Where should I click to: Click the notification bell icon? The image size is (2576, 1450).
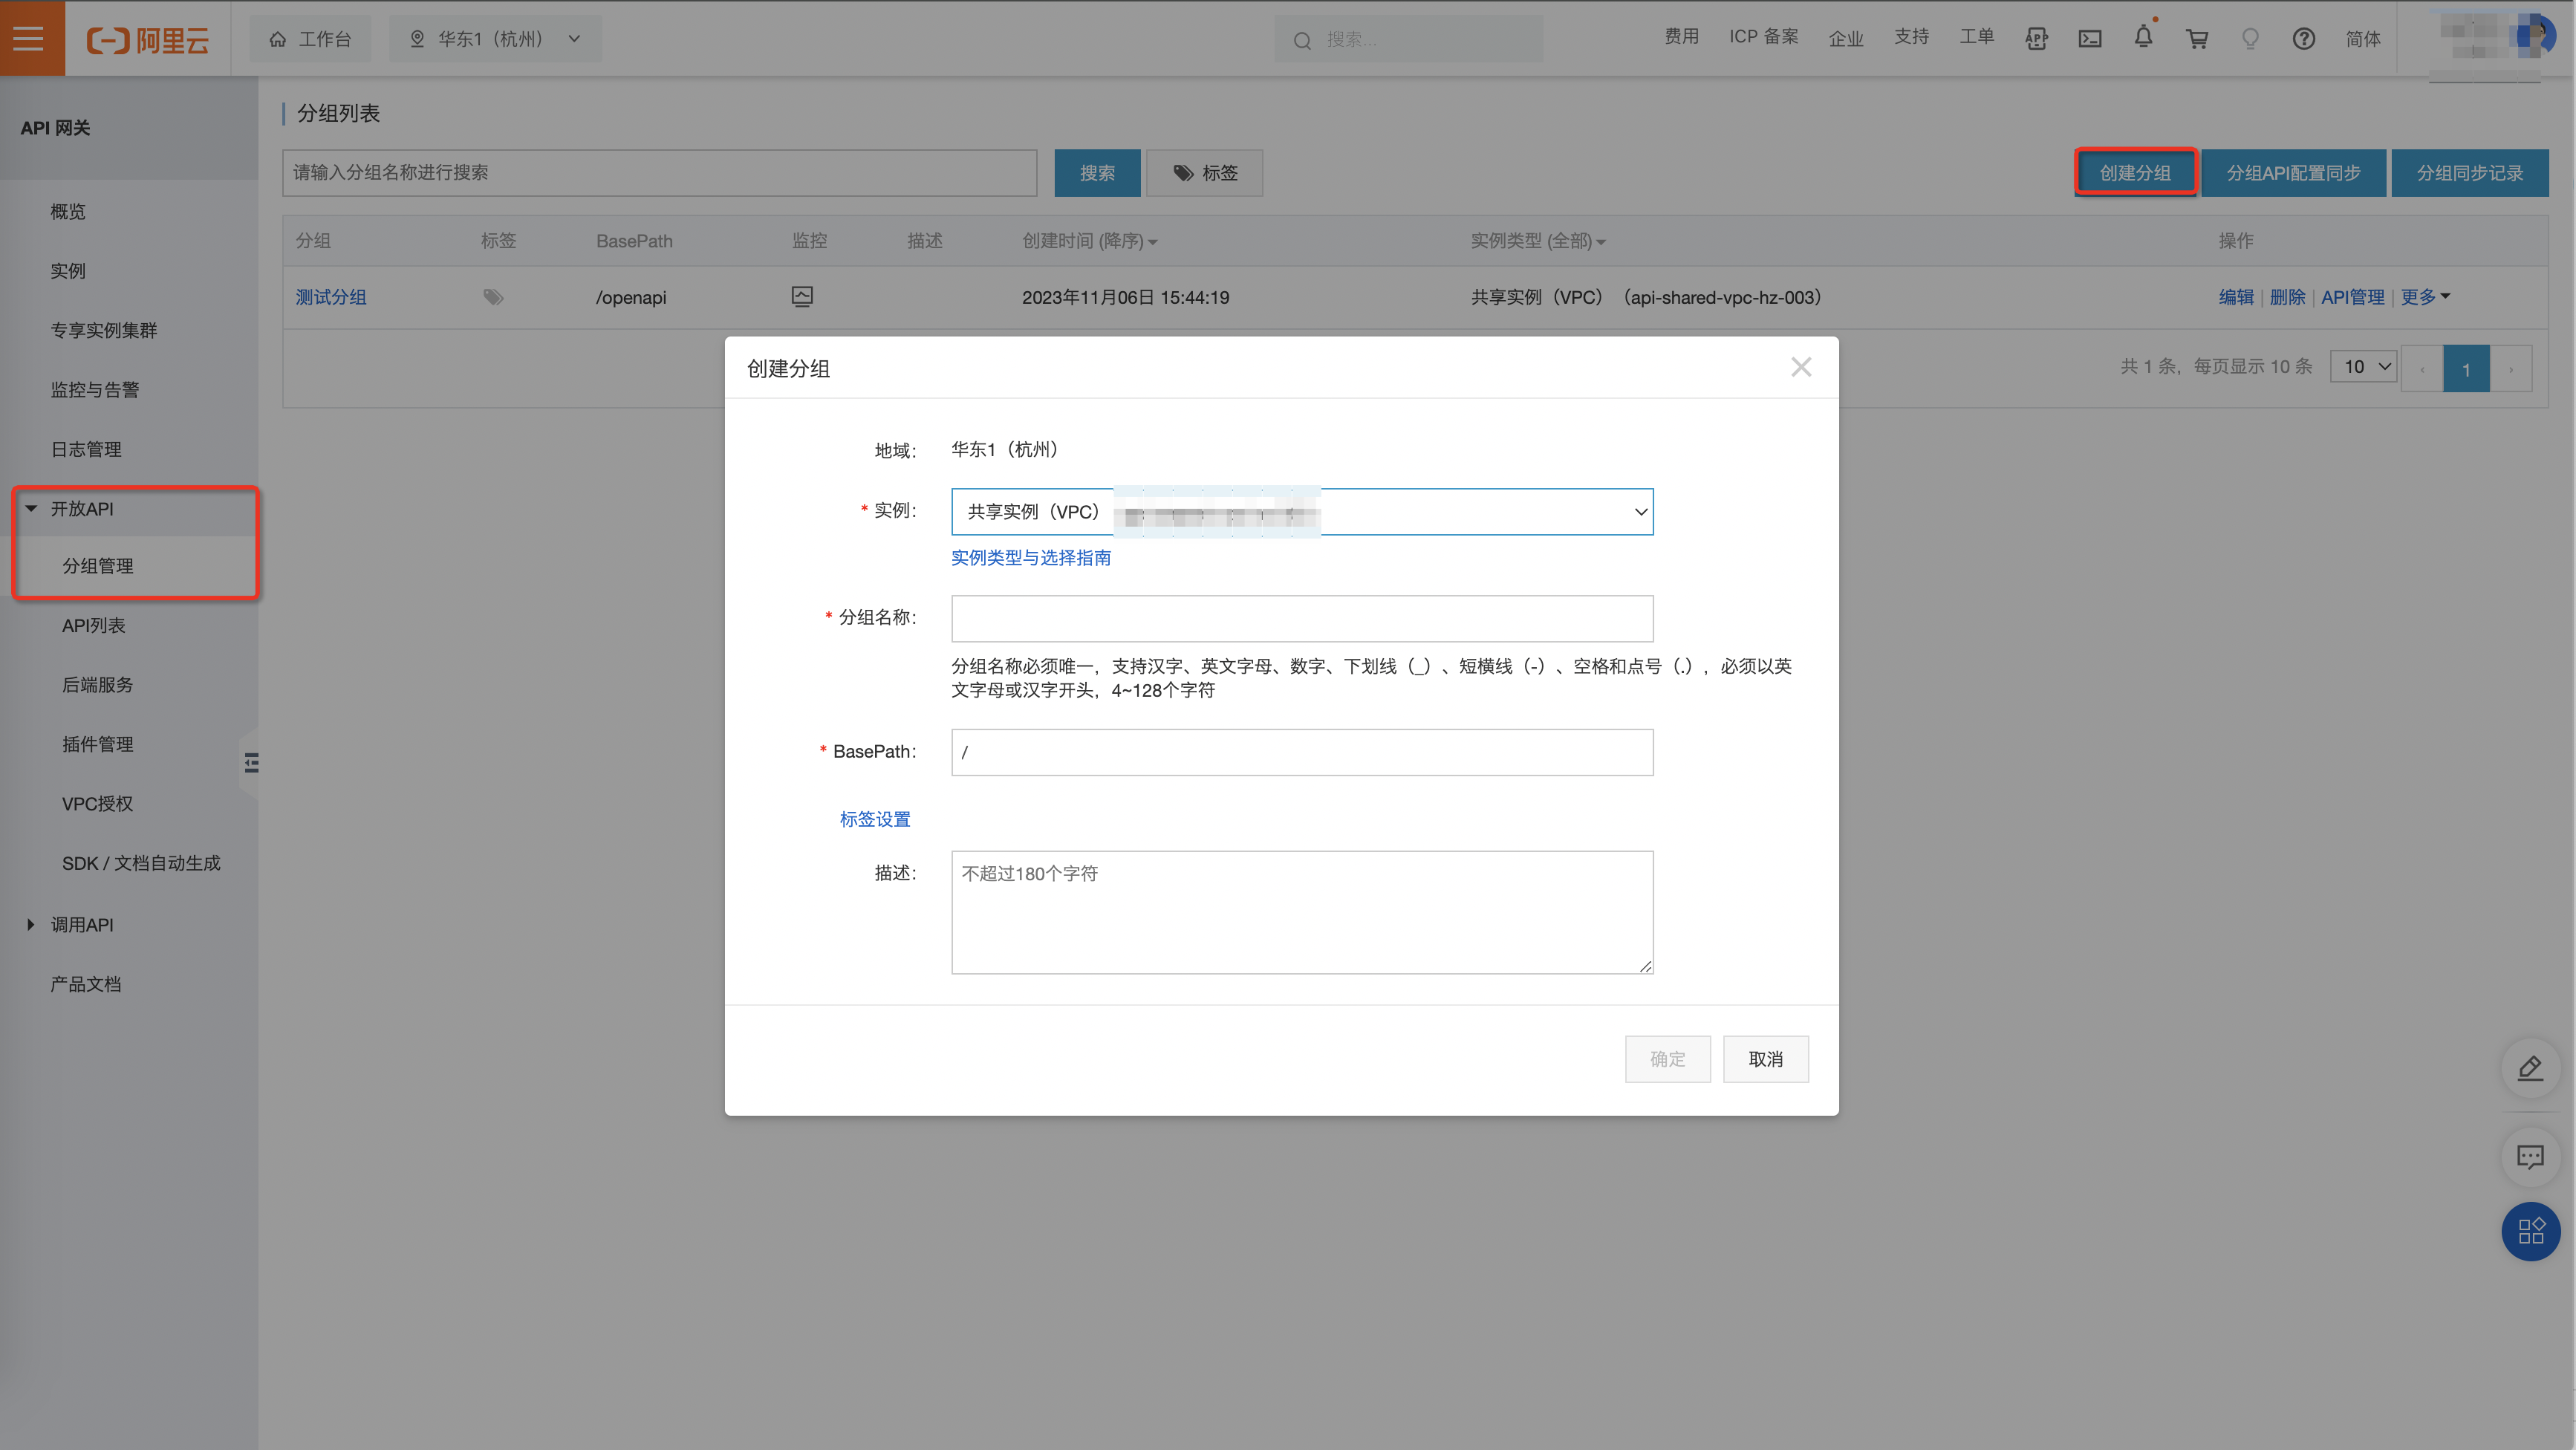point(2143,38)
